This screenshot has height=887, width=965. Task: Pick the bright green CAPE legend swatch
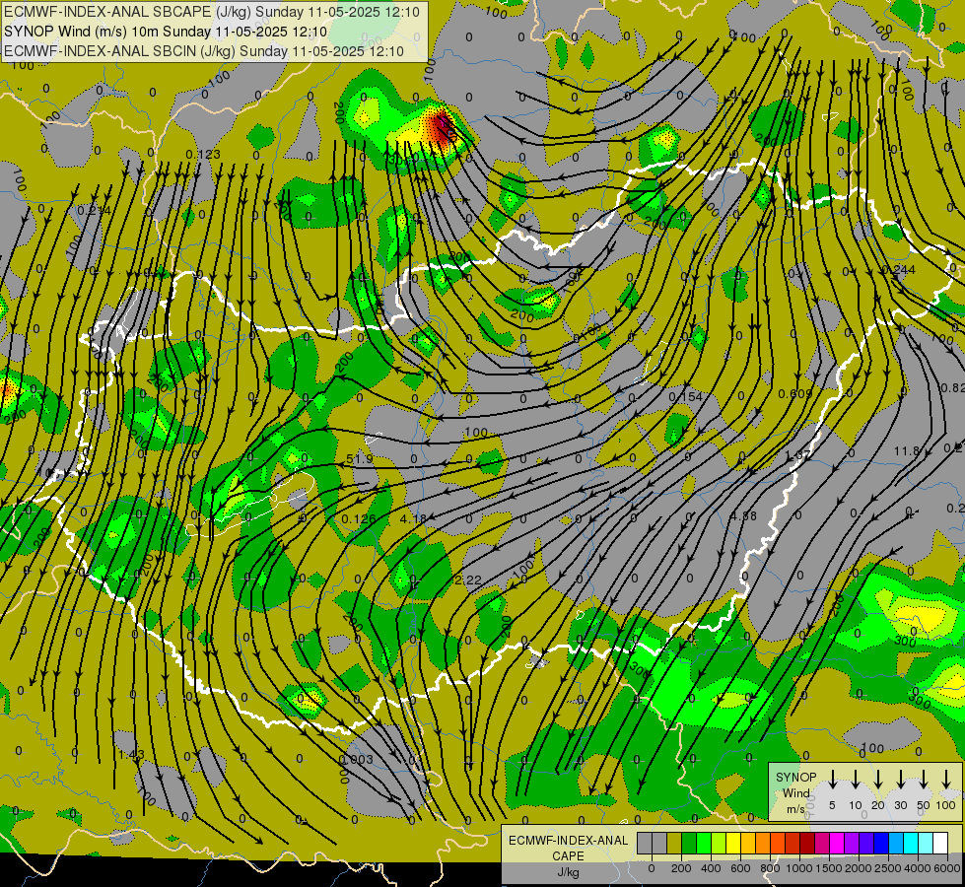[x=704, y=843]
